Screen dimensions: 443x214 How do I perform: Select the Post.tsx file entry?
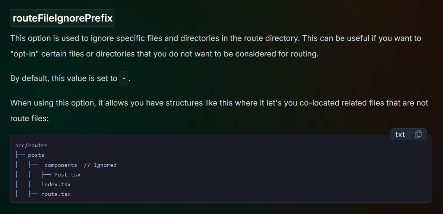click(x=67, y=175)
